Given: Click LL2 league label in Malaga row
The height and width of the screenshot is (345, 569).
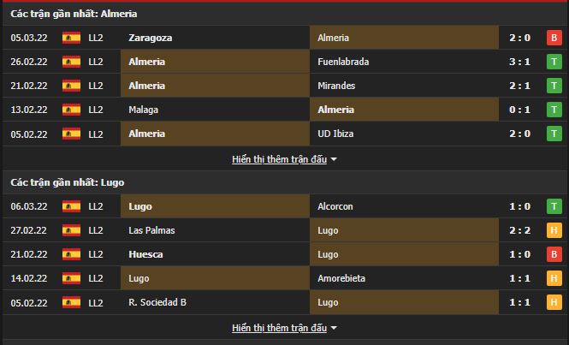Looking at the screenshot, I should [x=95, y=110].
